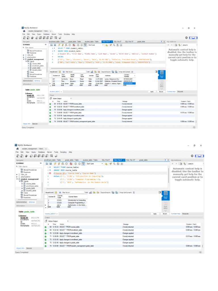Open the preferences gear icon in lower window

click(x=192, y=156)
